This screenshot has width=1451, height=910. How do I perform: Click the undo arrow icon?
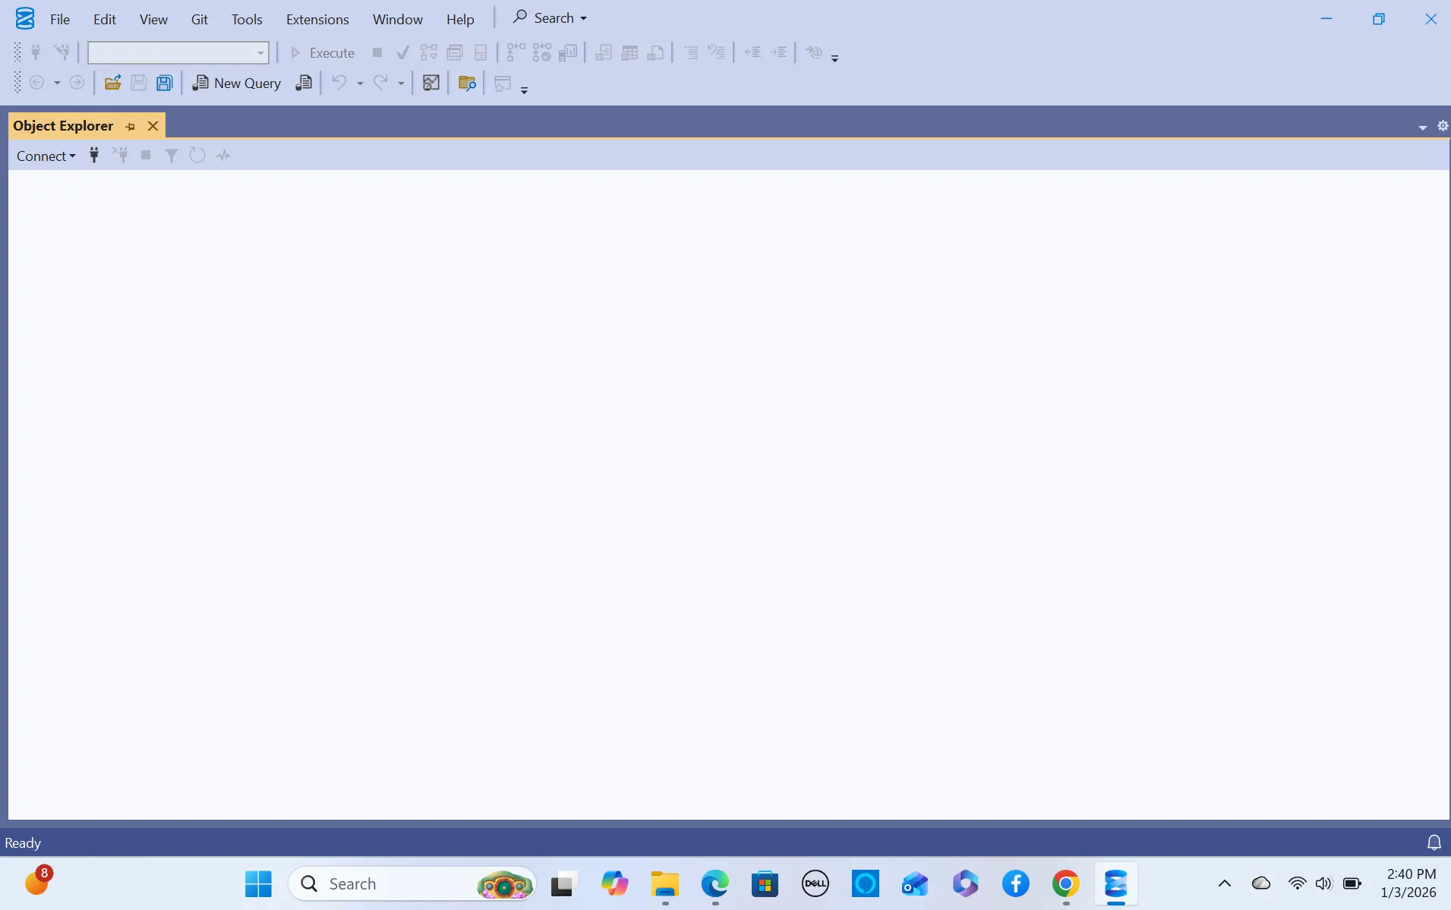click(x=339, y=83)
